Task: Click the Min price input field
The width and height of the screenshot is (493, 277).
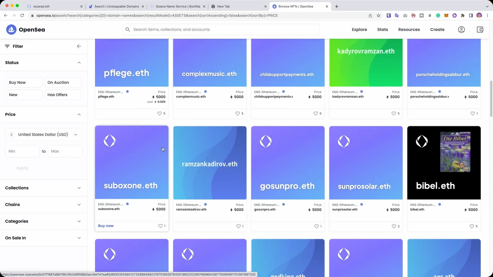Action: pyautogui.click(x=22, y=151)
